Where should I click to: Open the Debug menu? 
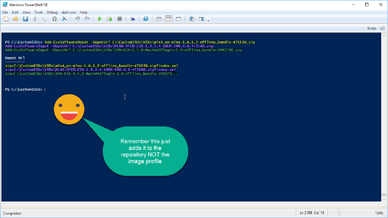[52, 12]
